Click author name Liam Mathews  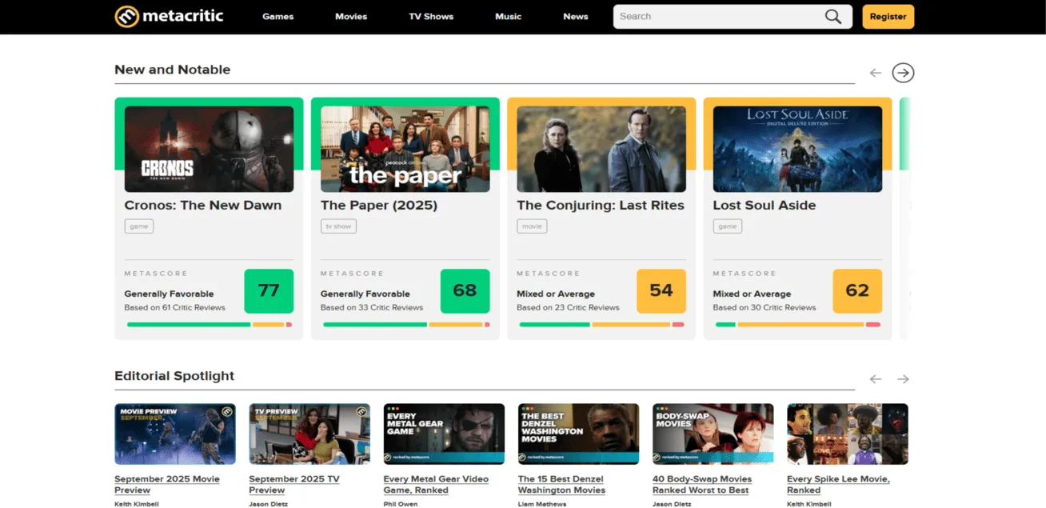541,504
